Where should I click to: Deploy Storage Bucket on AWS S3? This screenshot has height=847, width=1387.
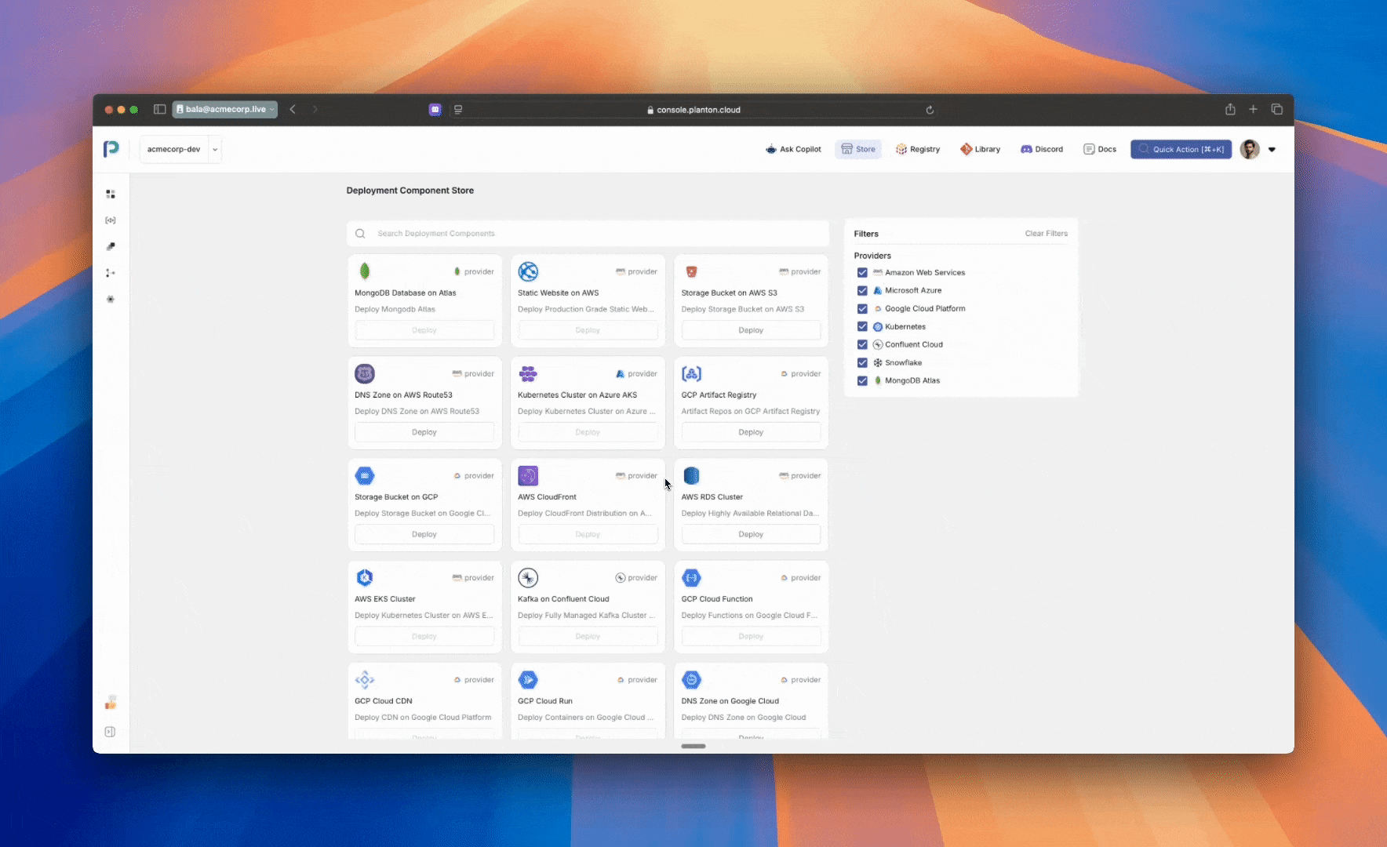[x=751, y=330]
